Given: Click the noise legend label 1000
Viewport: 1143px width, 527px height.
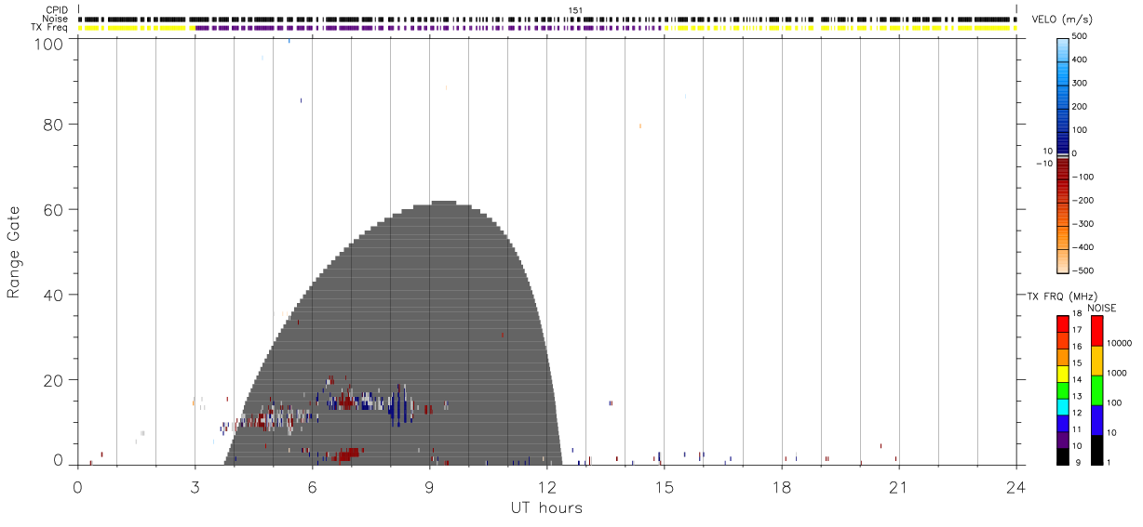Looking at the screenshot, I should [x=1116, y=372].
